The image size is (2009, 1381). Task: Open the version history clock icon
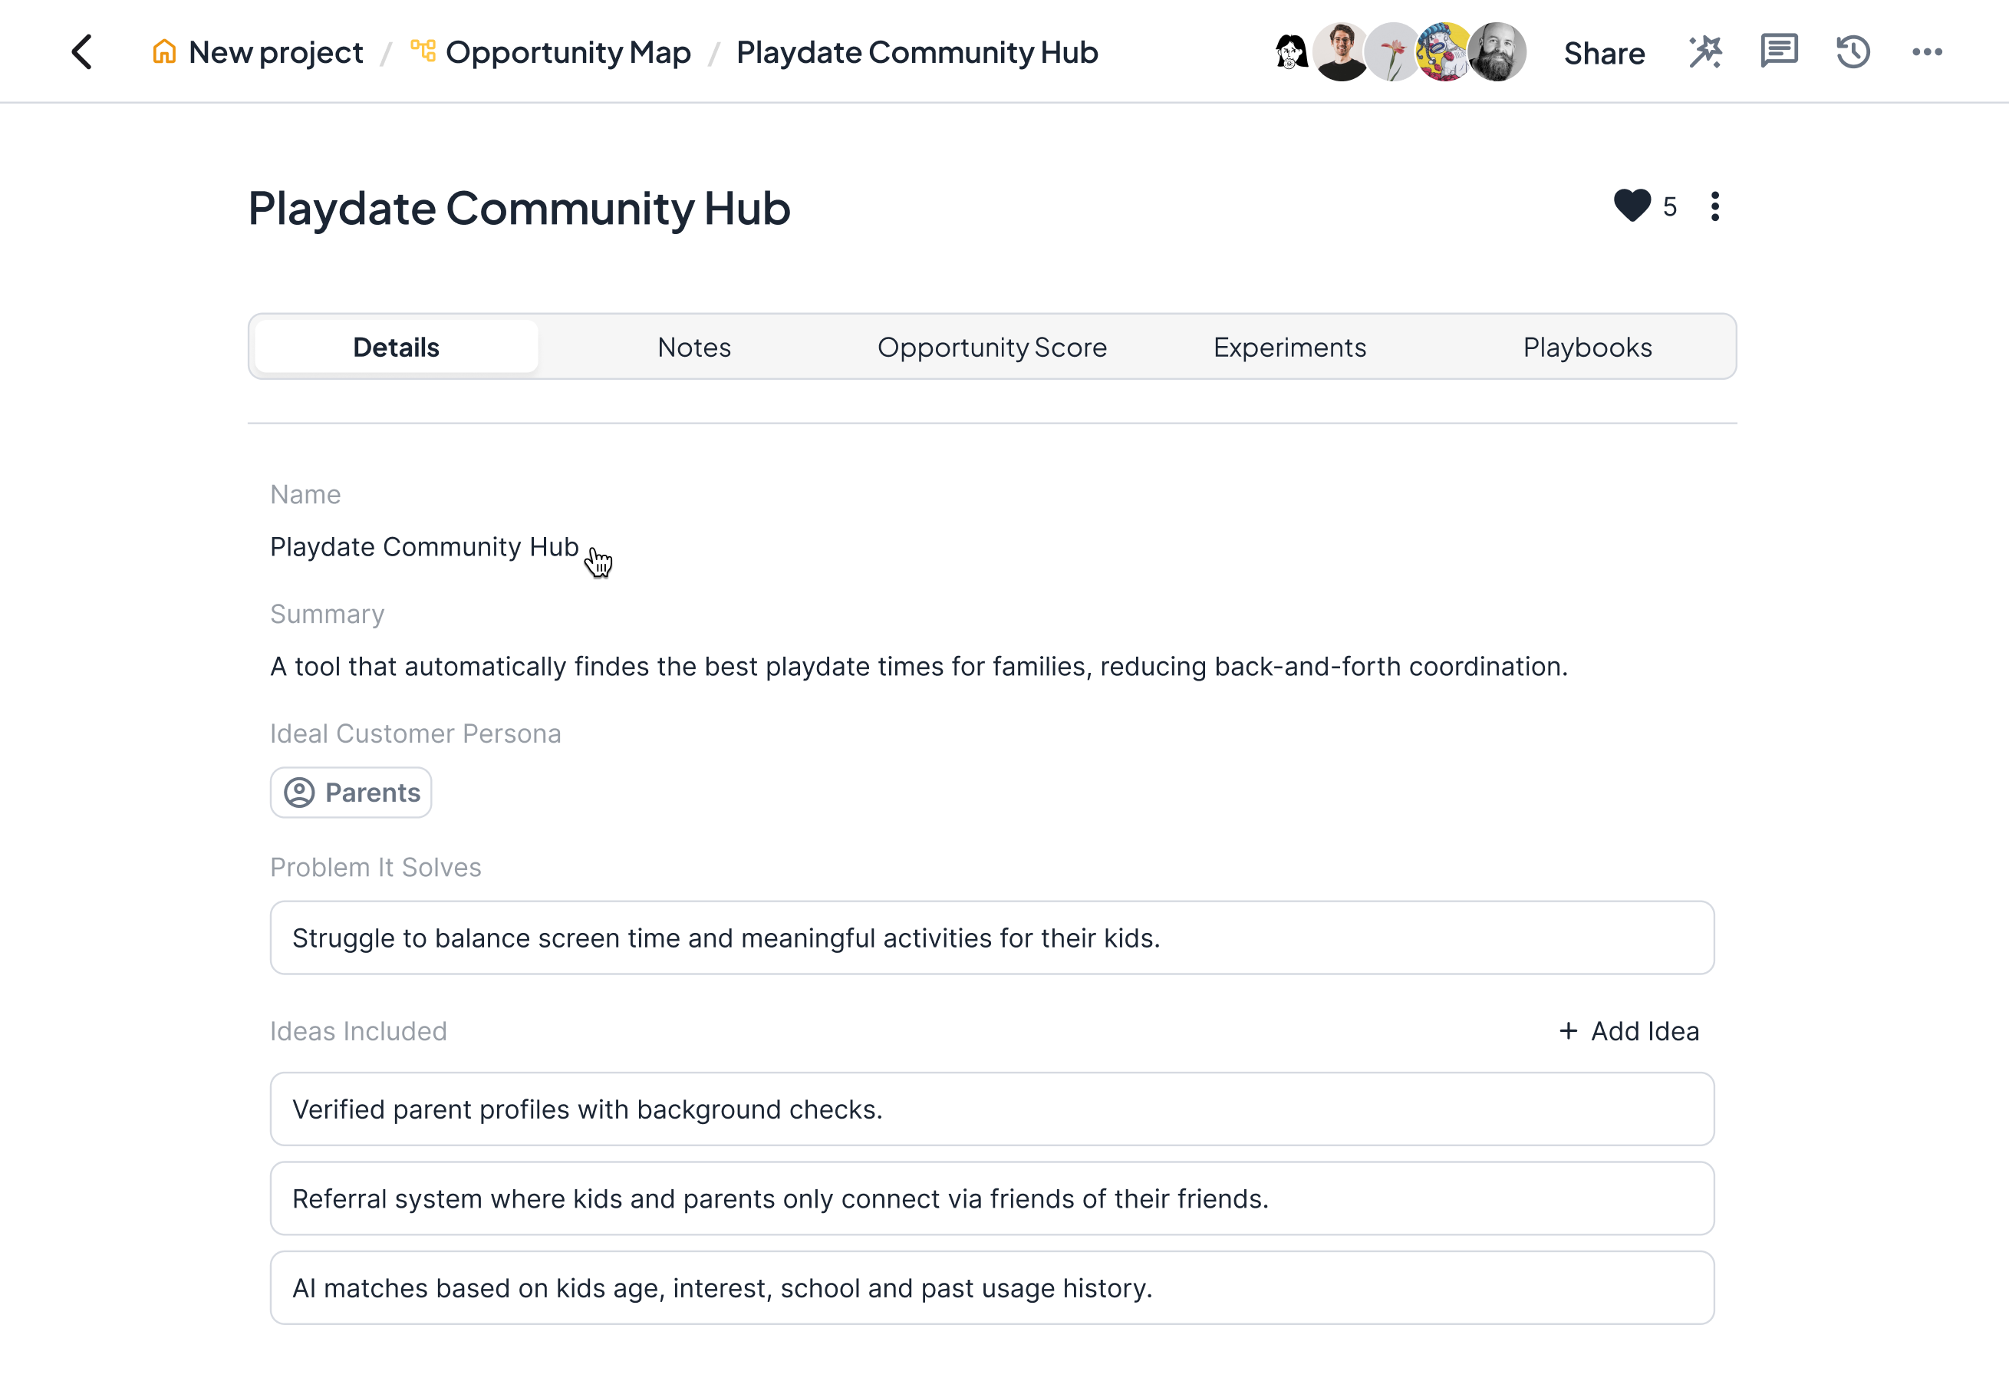(x=1853, y=52)
